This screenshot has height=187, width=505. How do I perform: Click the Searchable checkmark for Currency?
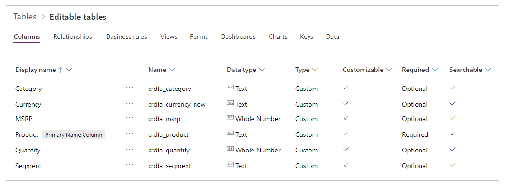[x=453, y=104]
